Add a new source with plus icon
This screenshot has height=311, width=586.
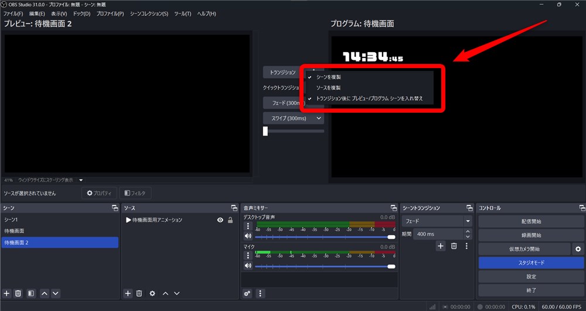coord(128,293)
